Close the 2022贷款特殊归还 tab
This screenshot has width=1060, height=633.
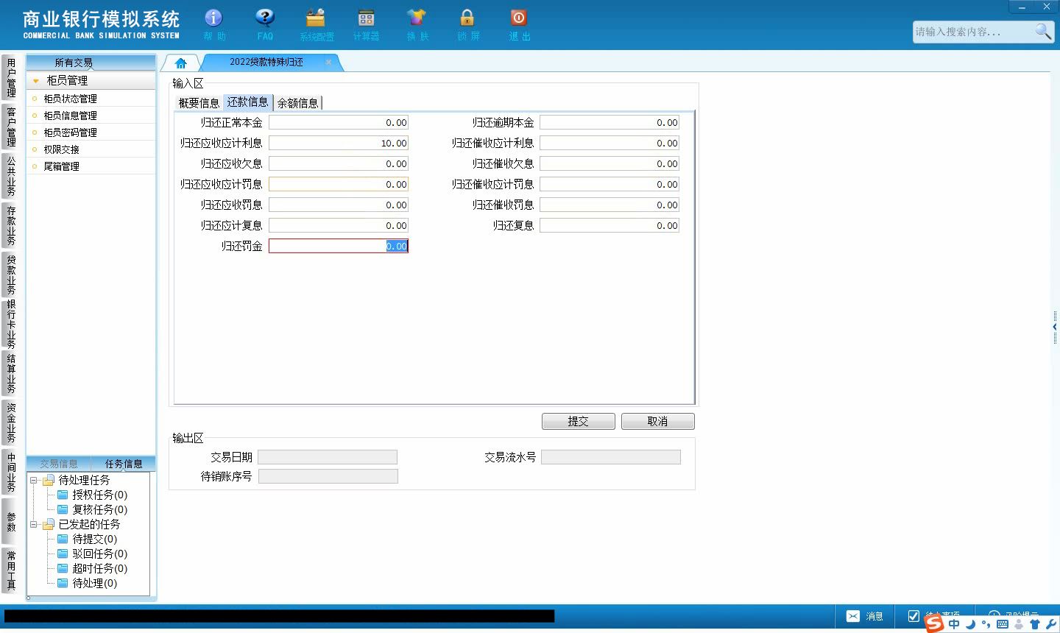click(328, 62)
